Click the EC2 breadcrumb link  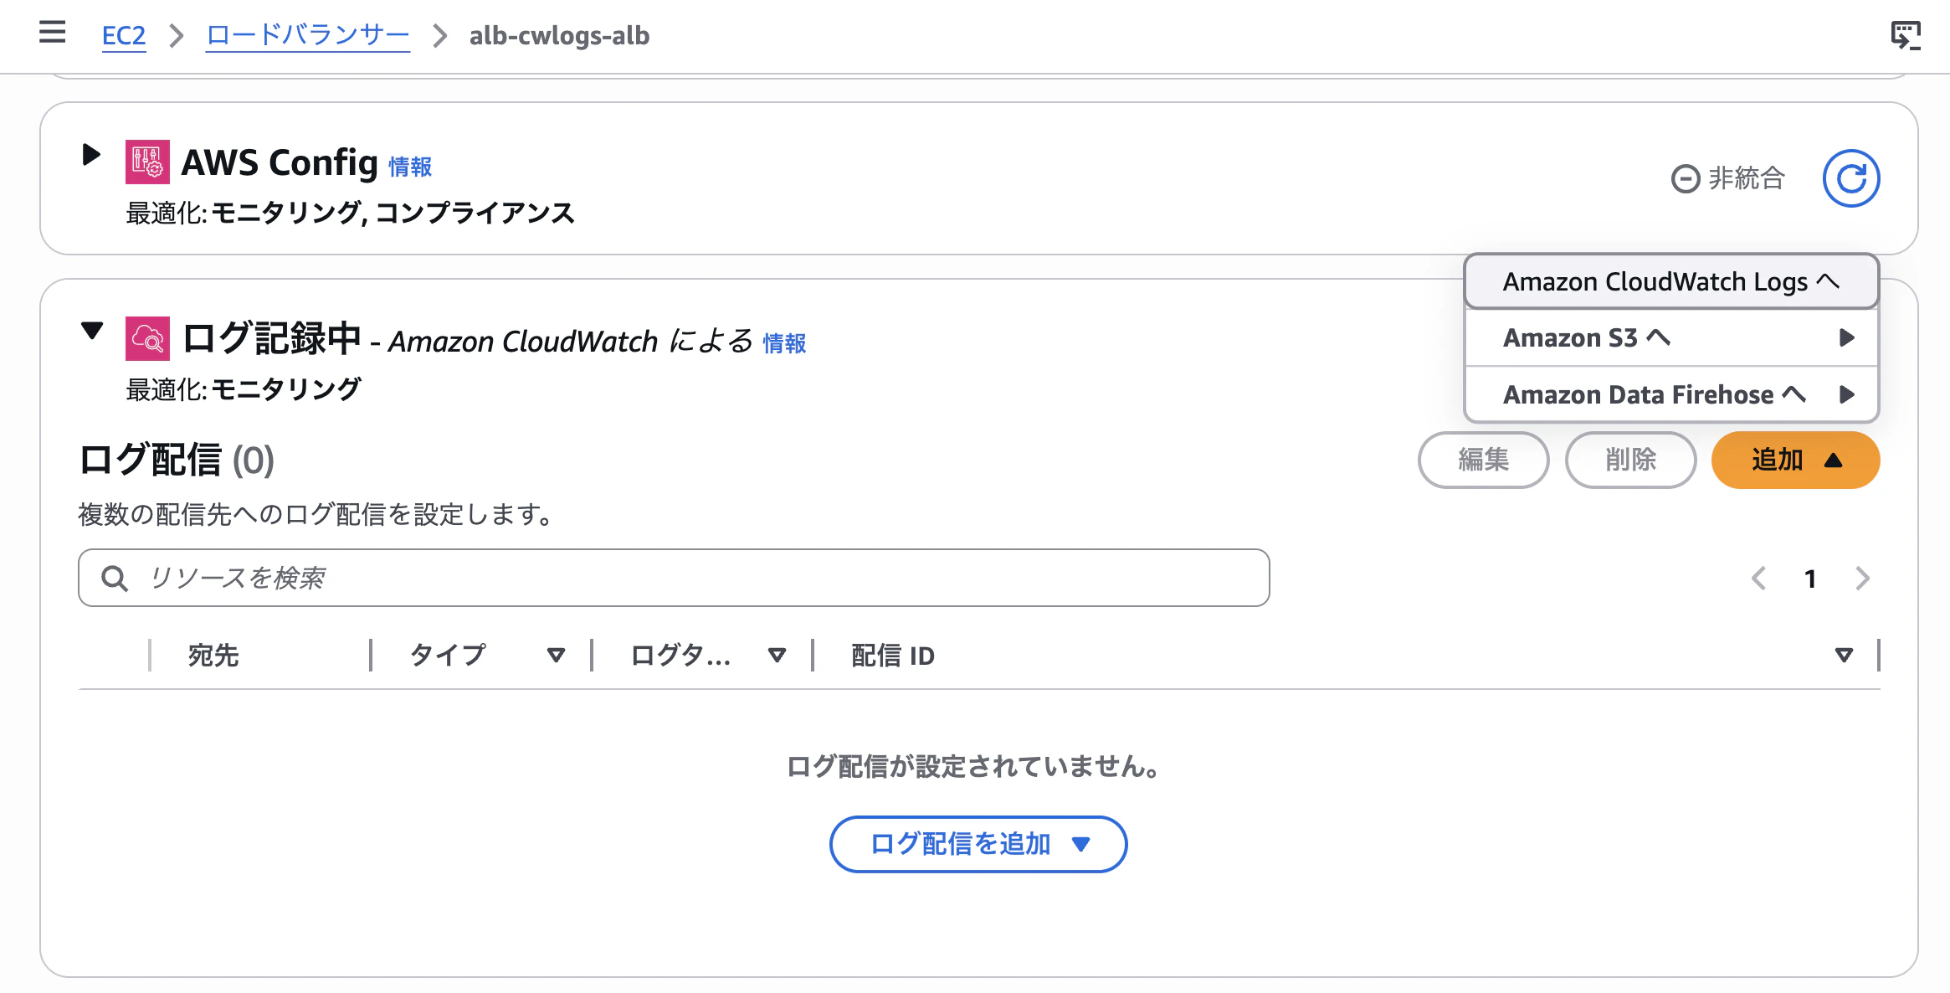124,36
